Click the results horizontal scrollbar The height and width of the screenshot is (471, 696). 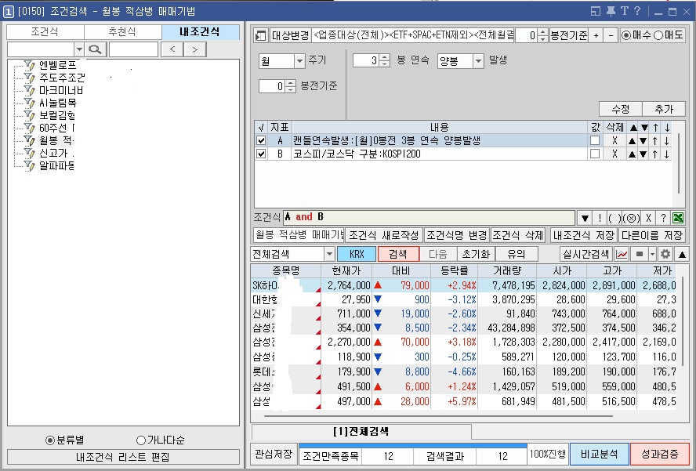point(438,416)
